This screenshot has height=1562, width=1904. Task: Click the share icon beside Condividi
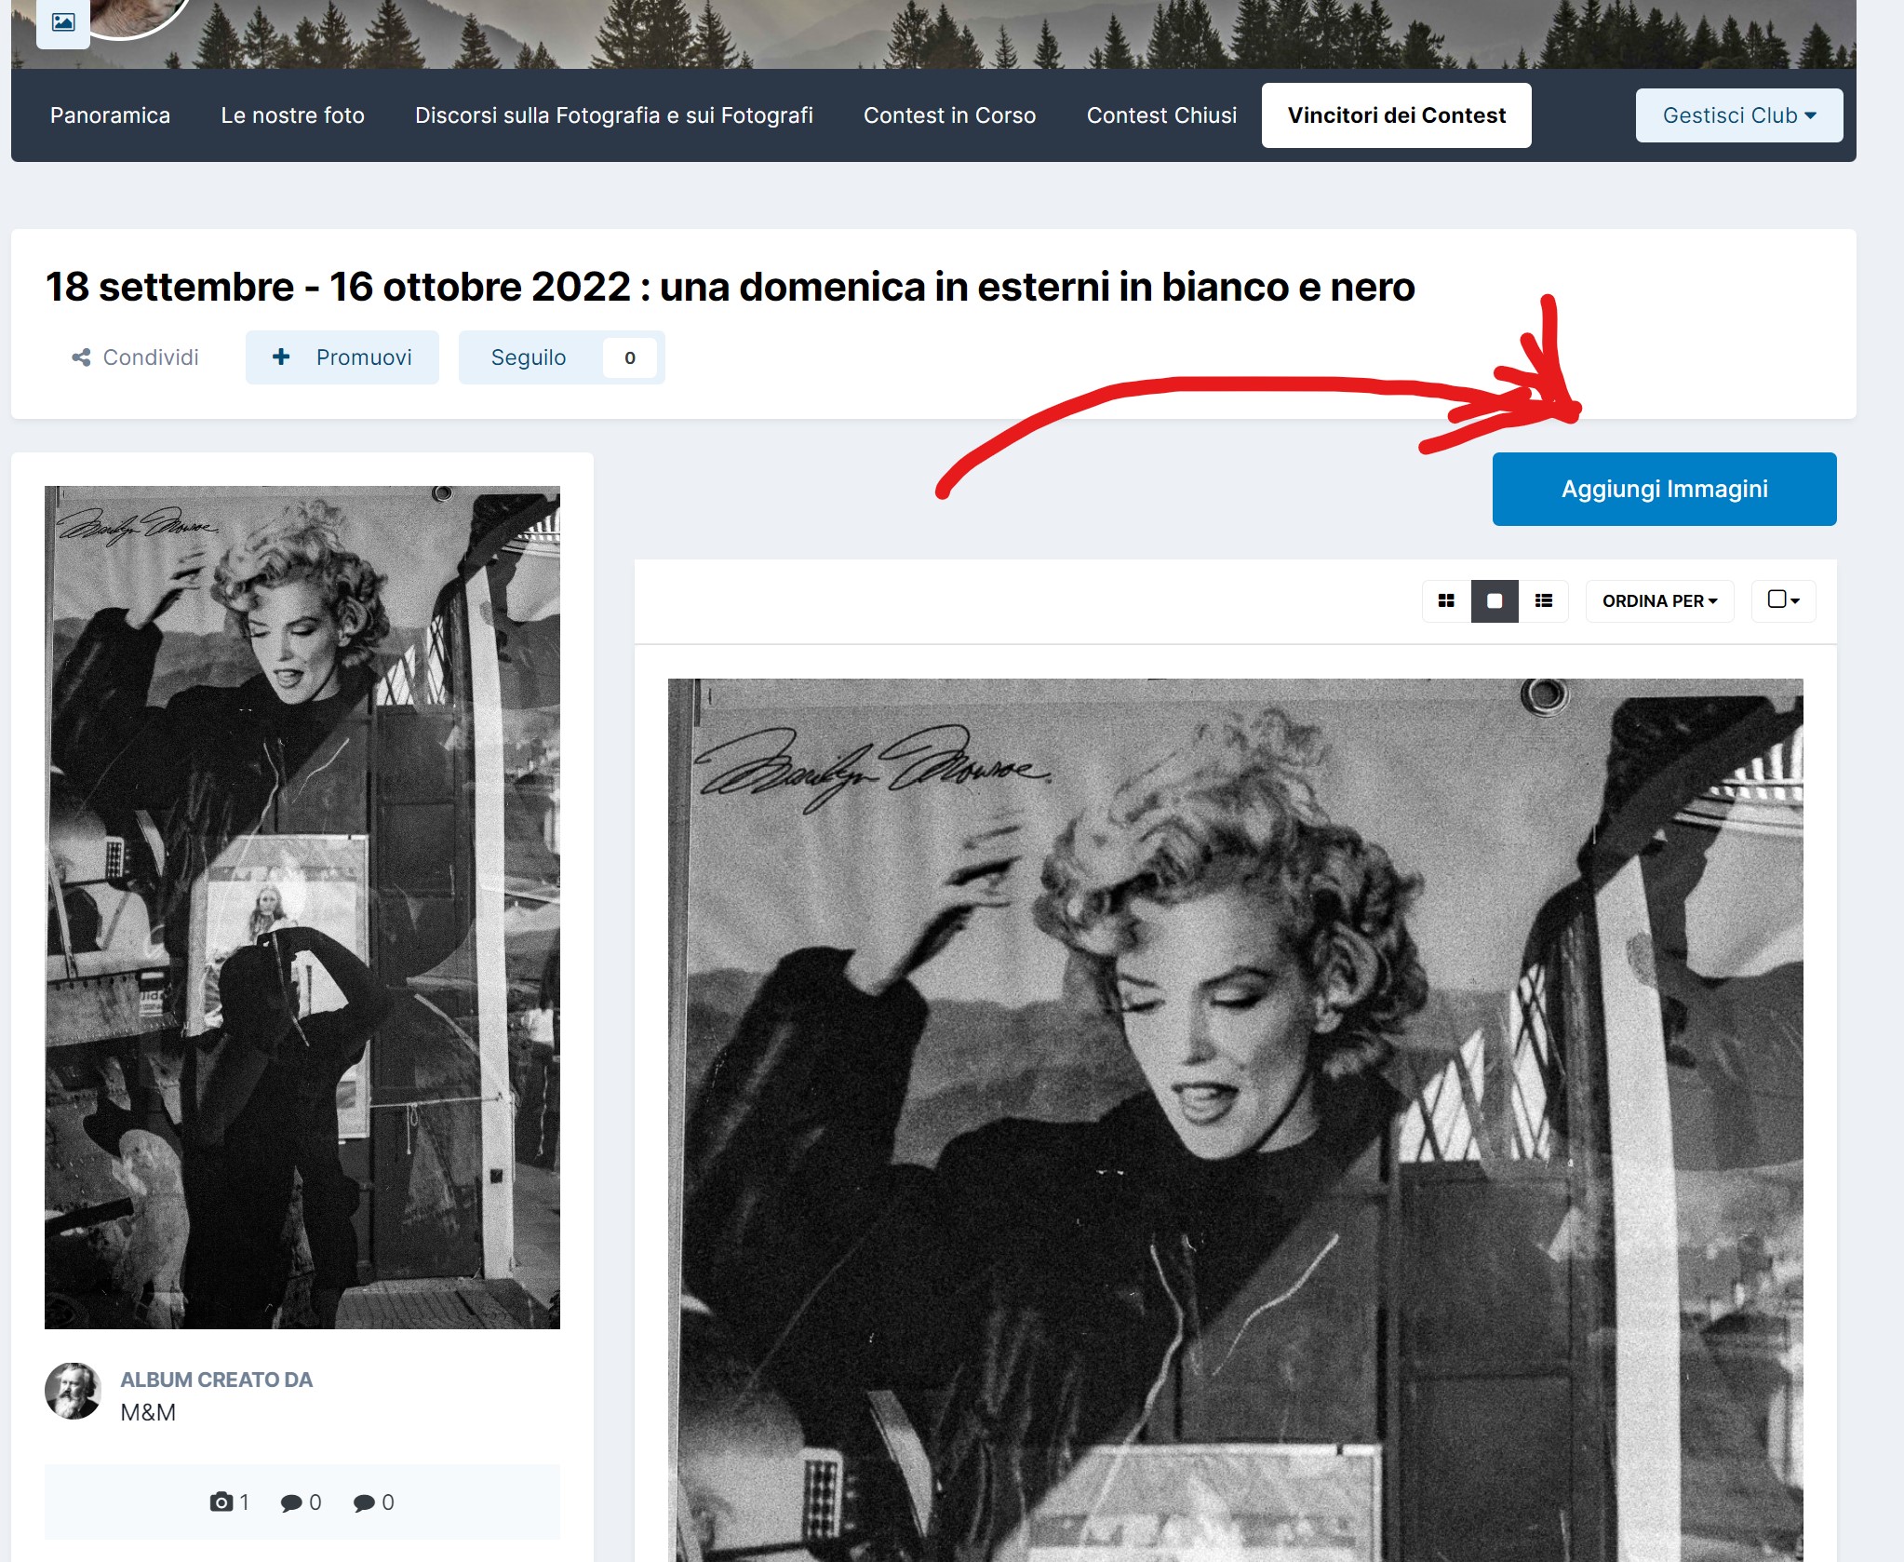(82, 357)
